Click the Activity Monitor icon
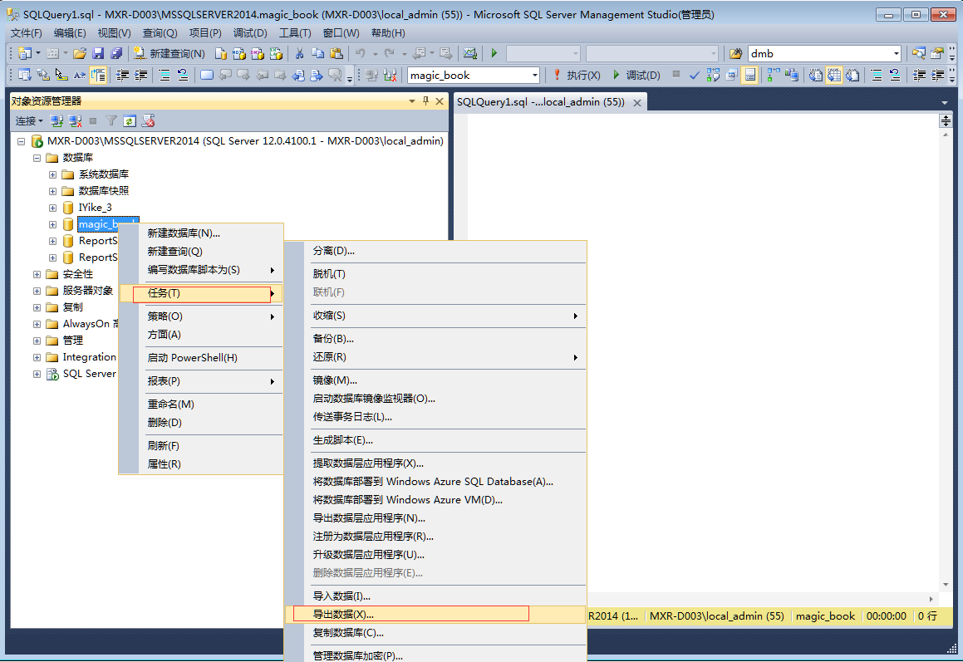 469,53
